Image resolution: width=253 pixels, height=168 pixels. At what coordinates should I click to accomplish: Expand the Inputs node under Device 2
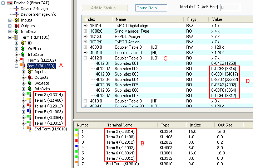pos(10,20)
